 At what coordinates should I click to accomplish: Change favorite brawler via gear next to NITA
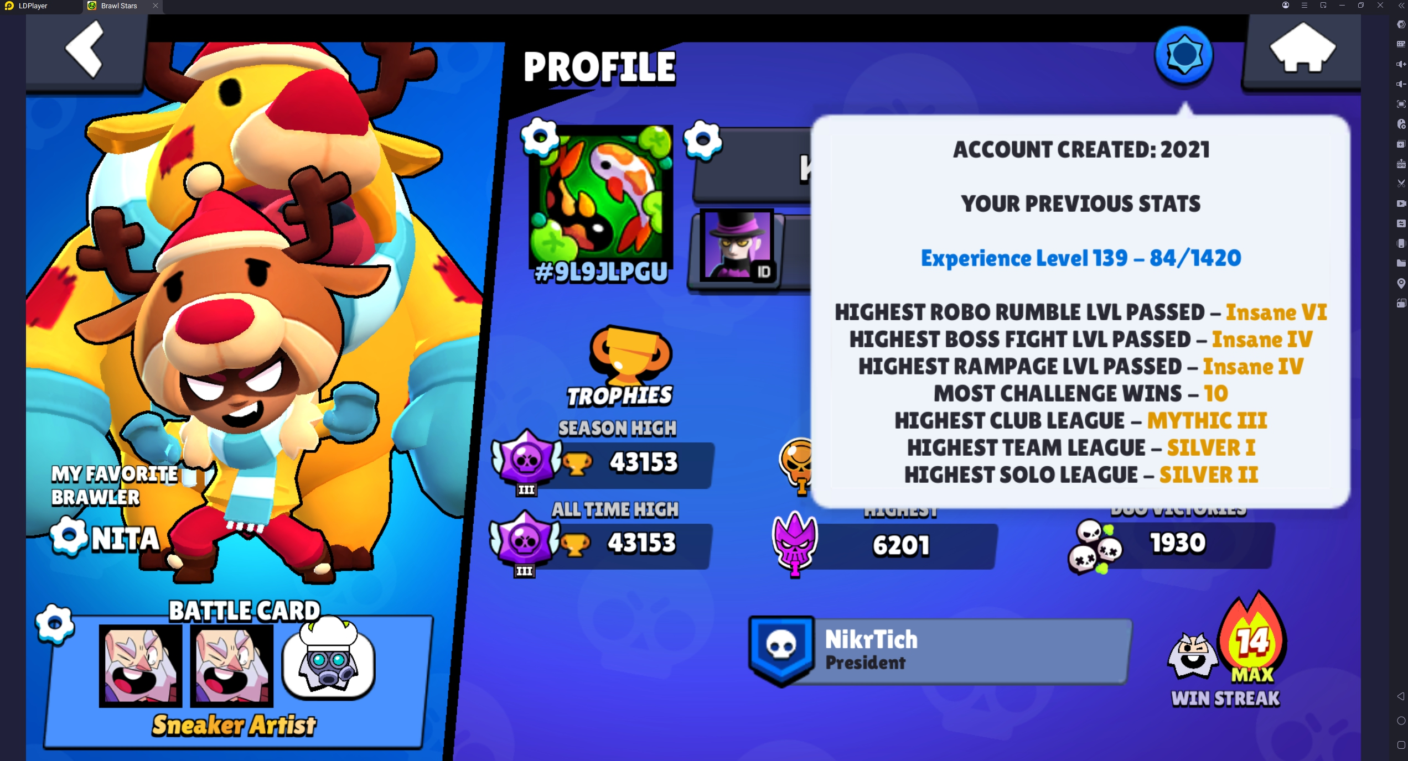click(69, 536)
